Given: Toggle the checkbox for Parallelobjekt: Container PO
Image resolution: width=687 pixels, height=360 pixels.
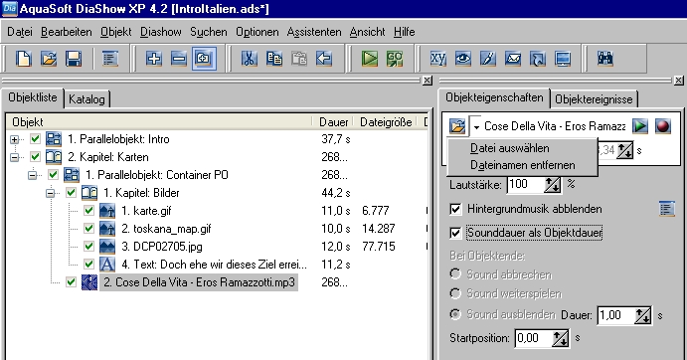Looking at the screenshot, I should tap(53, 174).
